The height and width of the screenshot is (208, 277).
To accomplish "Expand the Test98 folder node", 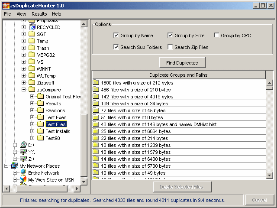I will coord(32,138).
